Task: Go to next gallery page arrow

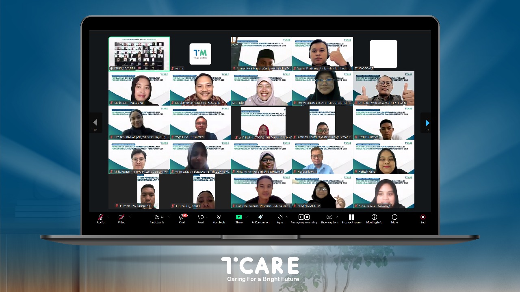Action: 427,123
